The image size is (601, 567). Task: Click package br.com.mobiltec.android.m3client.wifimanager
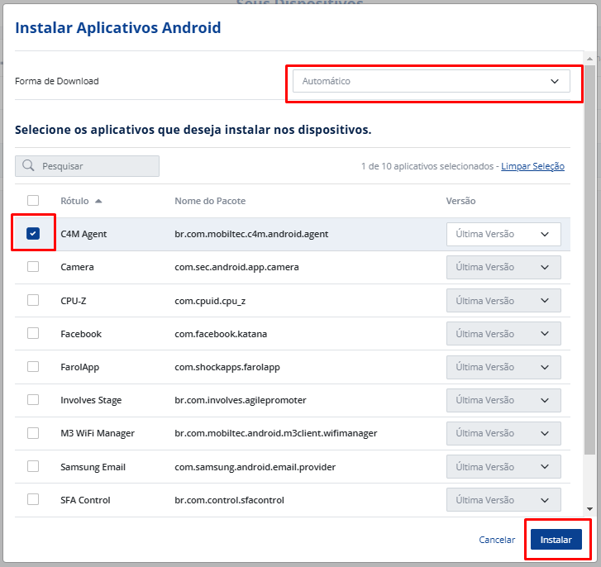click(x=276, y=433)
